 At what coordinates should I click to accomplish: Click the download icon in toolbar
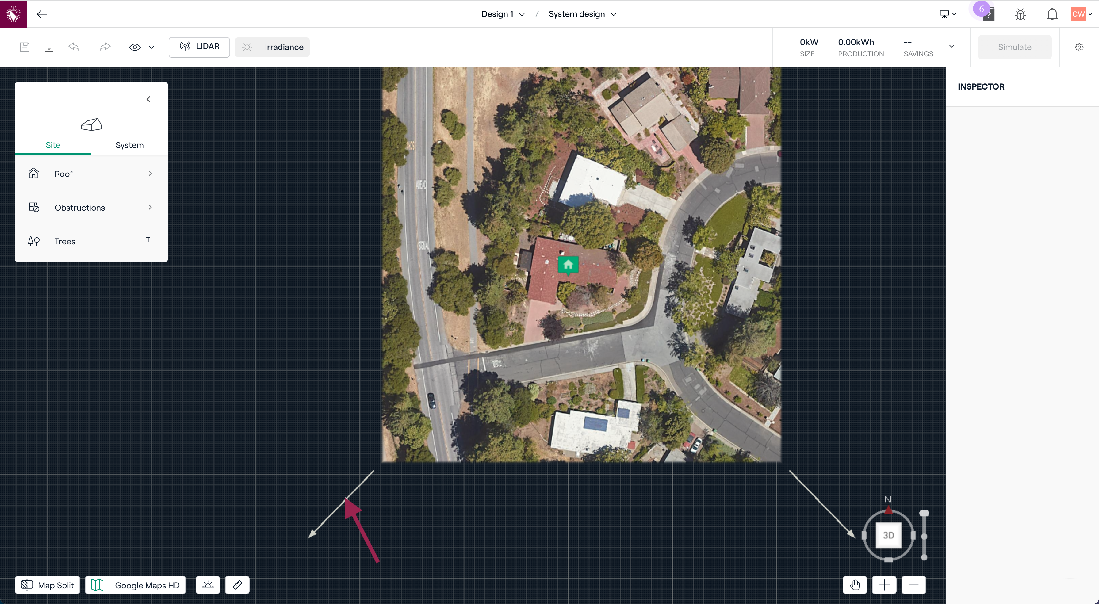point(49,47)
